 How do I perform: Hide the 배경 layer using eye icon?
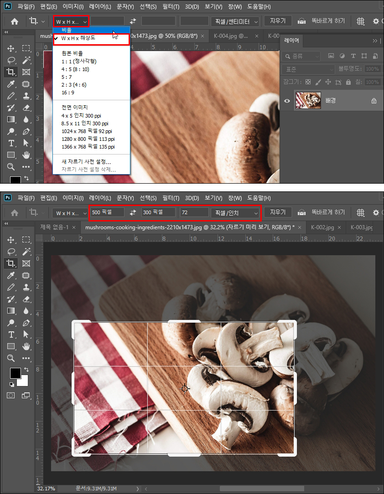(287, 101)
